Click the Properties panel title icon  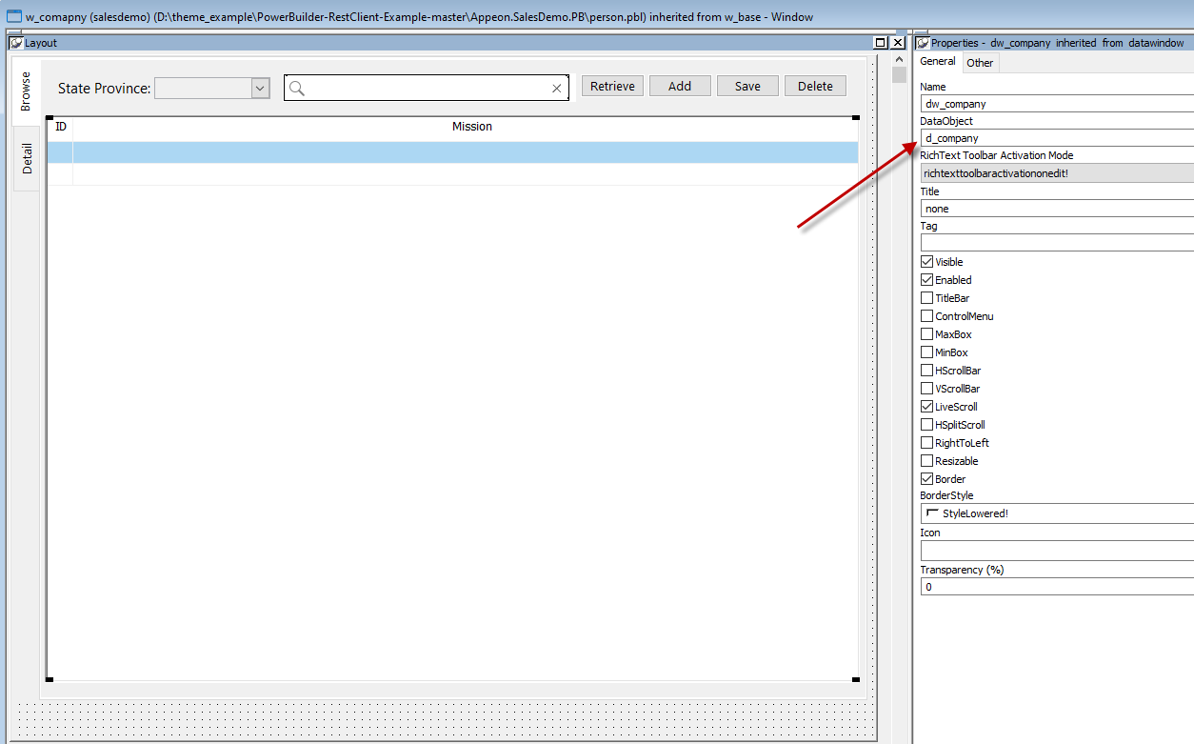click(923, 43)
